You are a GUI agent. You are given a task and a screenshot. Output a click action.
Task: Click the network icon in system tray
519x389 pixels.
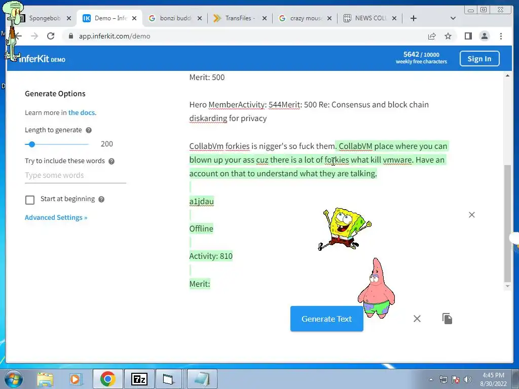(x=443, y=379)
